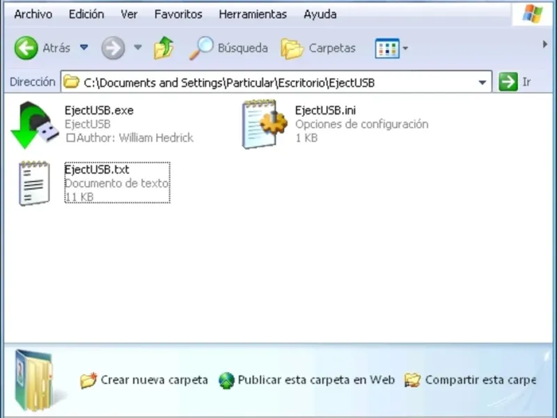Image resolution: width=557 pixels, height=418 pixels.
Task: Click the Dirección label
Action: coord(32,82)
